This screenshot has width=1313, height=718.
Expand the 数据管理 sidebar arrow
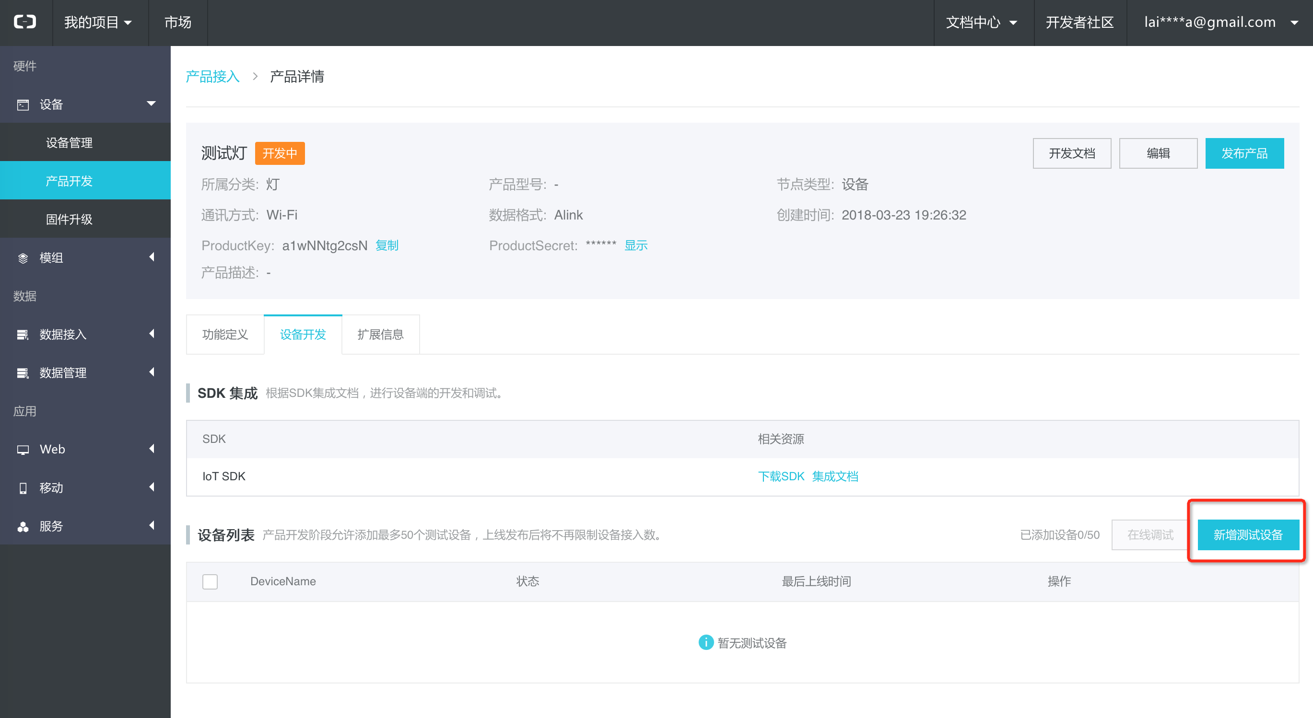(152, 372)
